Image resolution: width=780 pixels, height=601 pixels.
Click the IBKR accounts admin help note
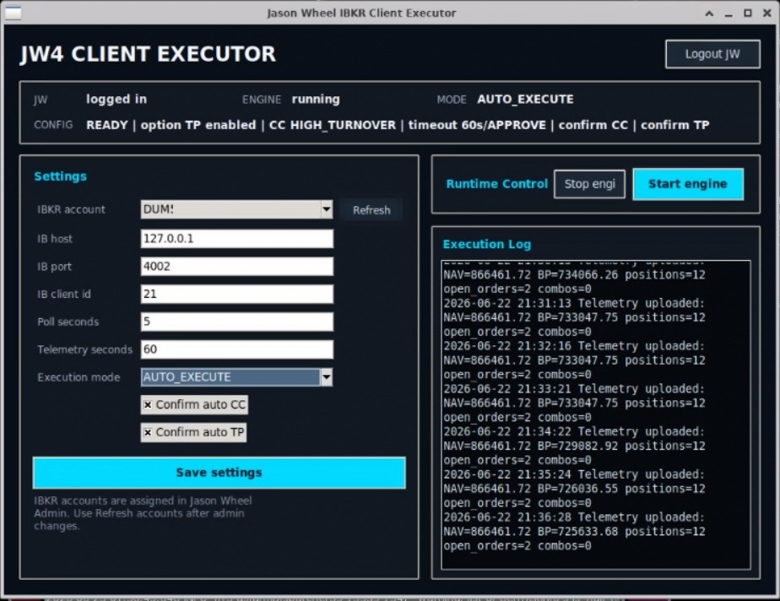click(x=143, y=513)
